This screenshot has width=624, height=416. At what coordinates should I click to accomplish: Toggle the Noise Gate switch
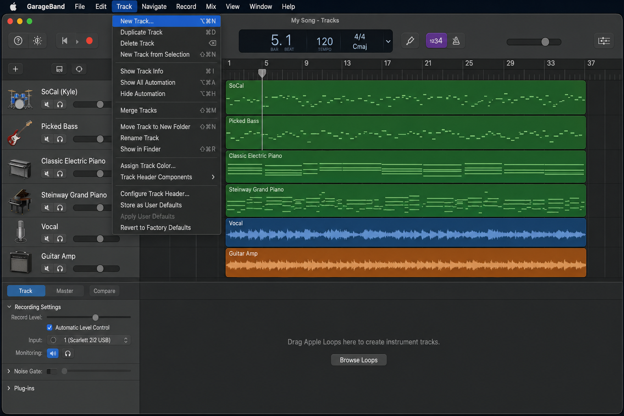(52, 371)
